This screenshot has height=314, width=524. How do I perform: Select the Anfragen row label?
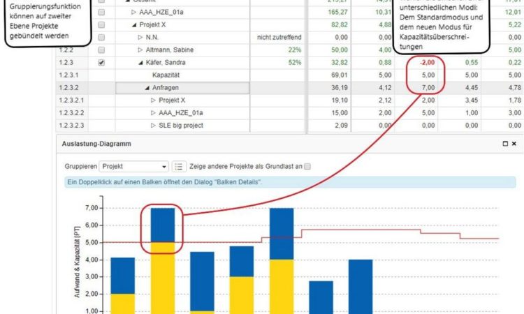[166, 88]
